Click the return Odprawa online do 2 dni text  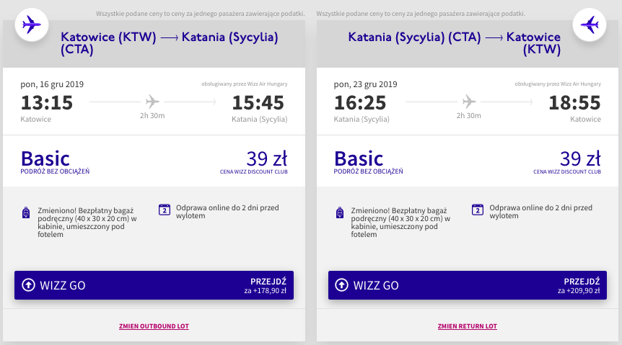tap(540, 212)
